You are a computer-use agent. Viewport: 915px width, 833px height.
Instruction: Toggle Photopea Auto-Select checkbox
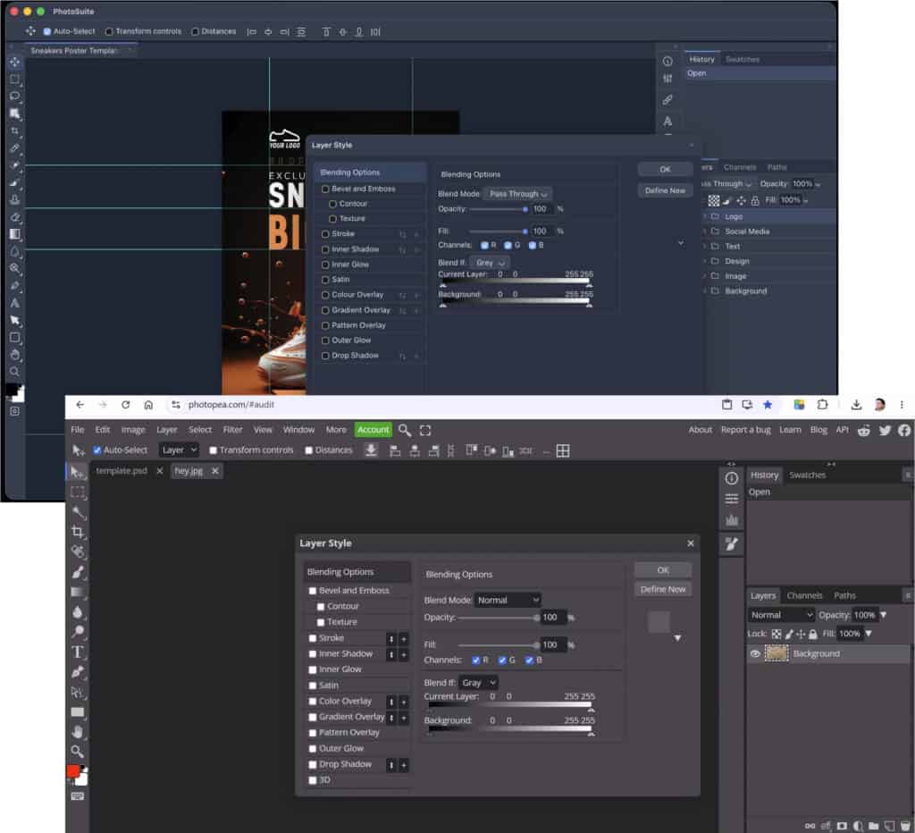tap(97, 450)
